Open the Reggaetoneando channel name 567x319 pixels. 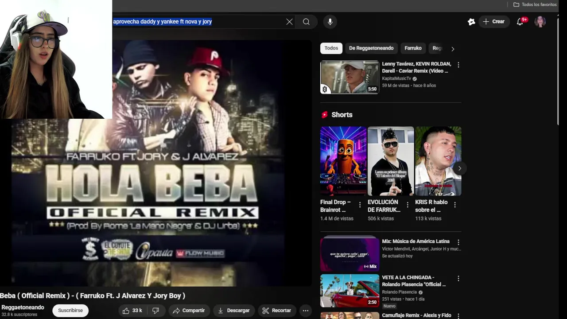click(23, 307)
